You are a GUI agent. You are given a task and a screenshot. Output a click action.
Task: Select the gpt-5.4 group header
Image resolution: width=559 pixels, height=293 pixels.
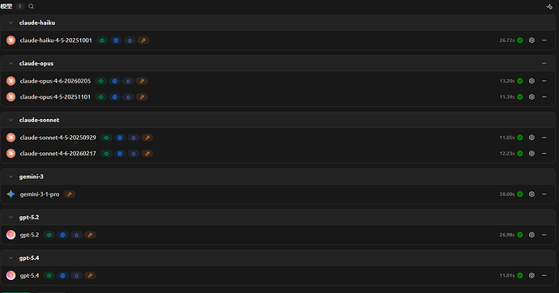[278, 258]
